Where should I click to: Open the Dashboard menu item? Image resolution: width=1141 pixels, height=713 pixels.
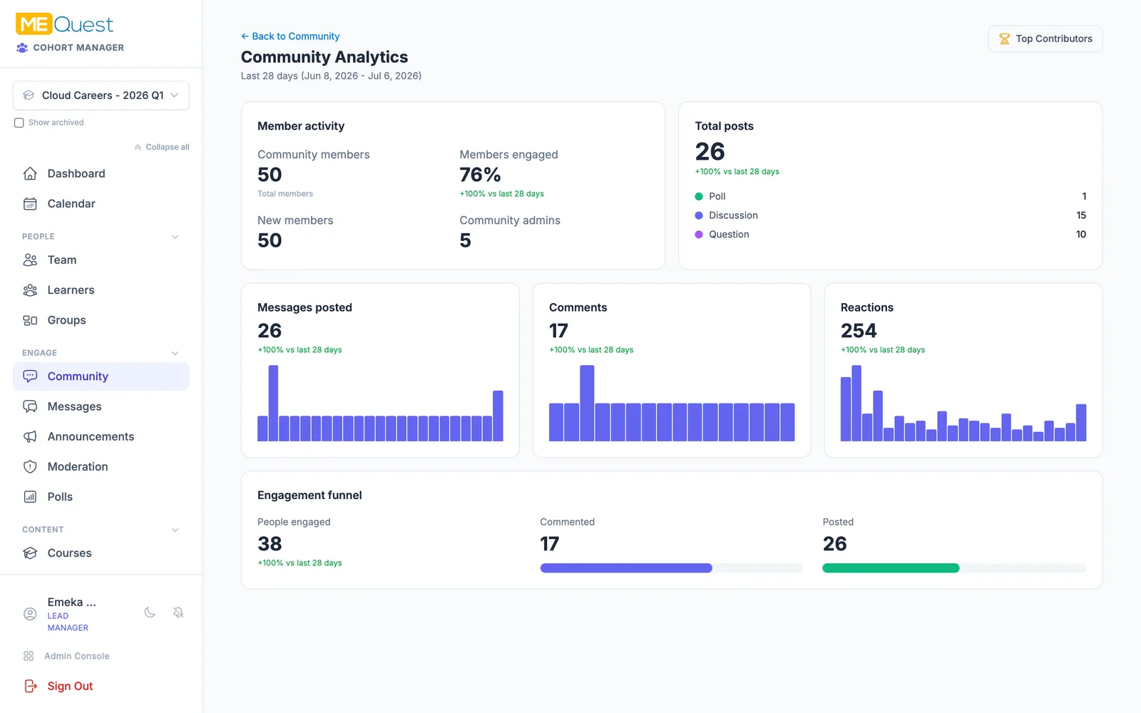101,173
